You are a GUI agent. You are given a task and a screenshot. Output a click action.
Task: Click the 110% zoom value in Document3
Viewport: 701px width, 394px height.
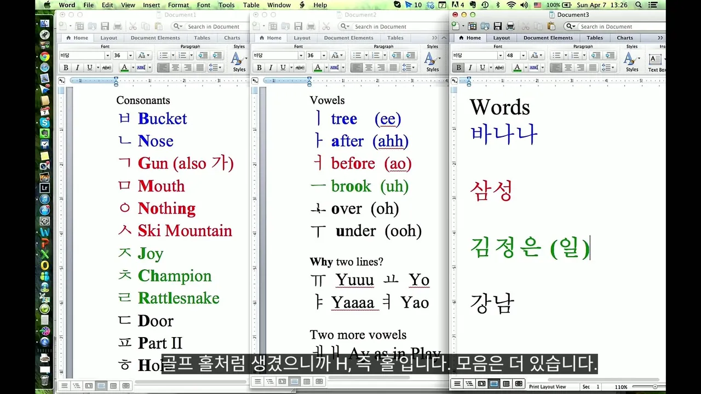tap(621, 387)
